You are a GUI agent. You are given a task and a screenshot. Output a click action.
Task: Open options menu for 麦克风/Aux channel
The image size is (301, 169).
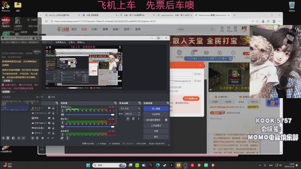point(62,110)
